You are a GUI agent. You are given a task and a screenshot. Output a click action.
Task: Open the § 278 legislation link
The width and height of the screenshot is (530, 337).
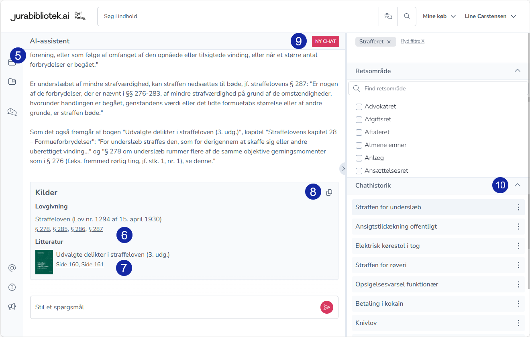(43, 229)
